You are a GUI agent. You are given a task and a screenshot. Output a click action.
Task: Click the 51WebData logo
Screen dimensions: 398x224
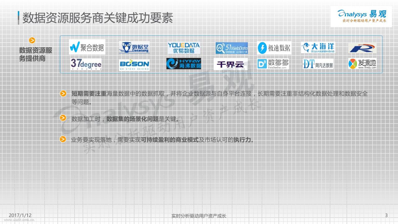(232, 48)
